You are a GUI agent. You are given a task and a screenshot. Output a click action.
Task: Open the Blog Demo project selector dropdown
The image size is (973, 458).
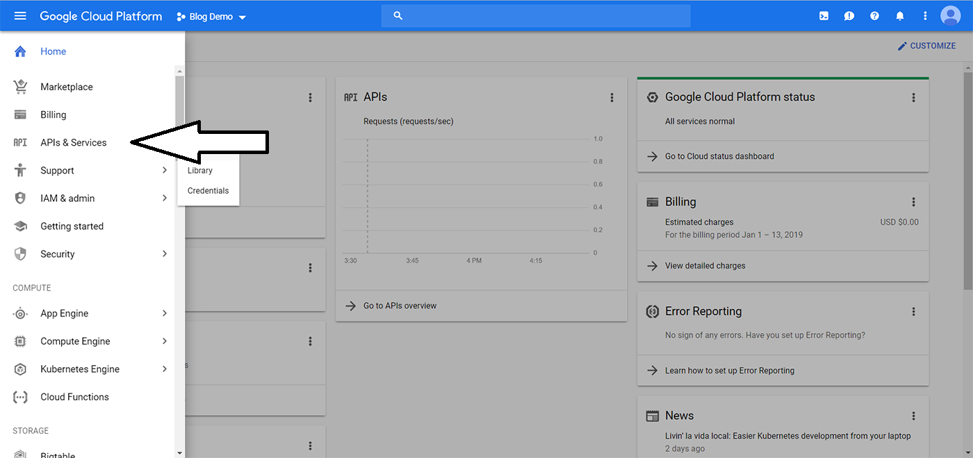pyautogui.click(x=211, y=17)
